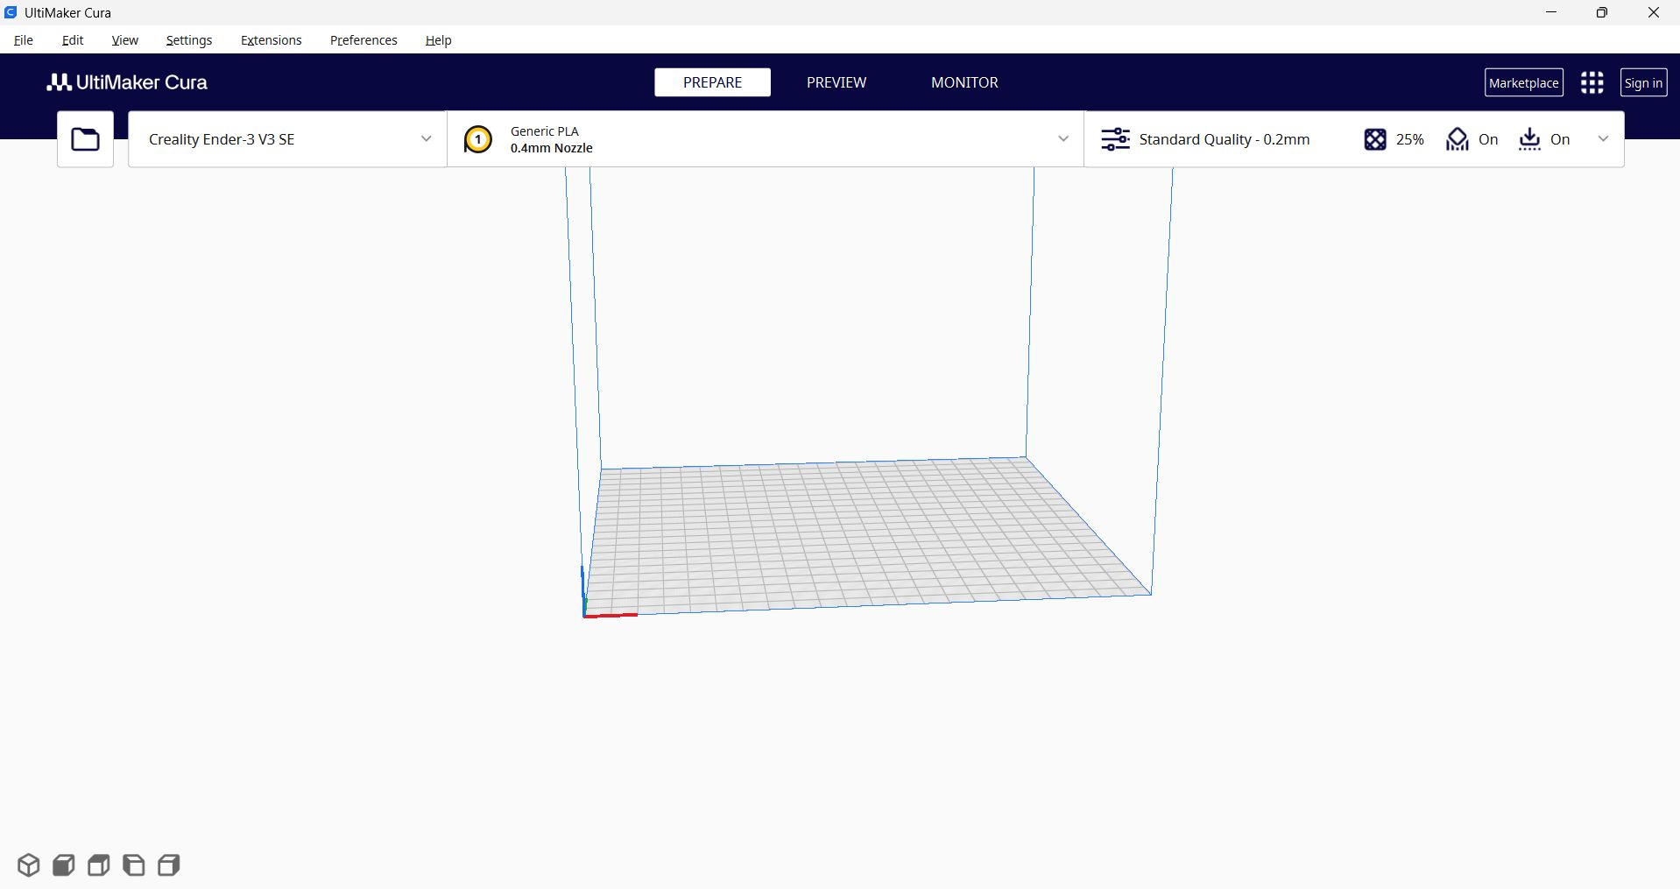Open the Extensions menu

click(270, 40)
